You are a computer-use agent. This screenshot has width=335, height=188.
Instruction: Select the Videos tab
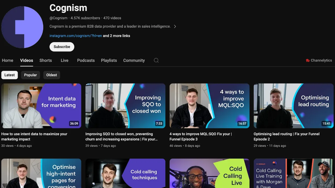click(27, 60)
